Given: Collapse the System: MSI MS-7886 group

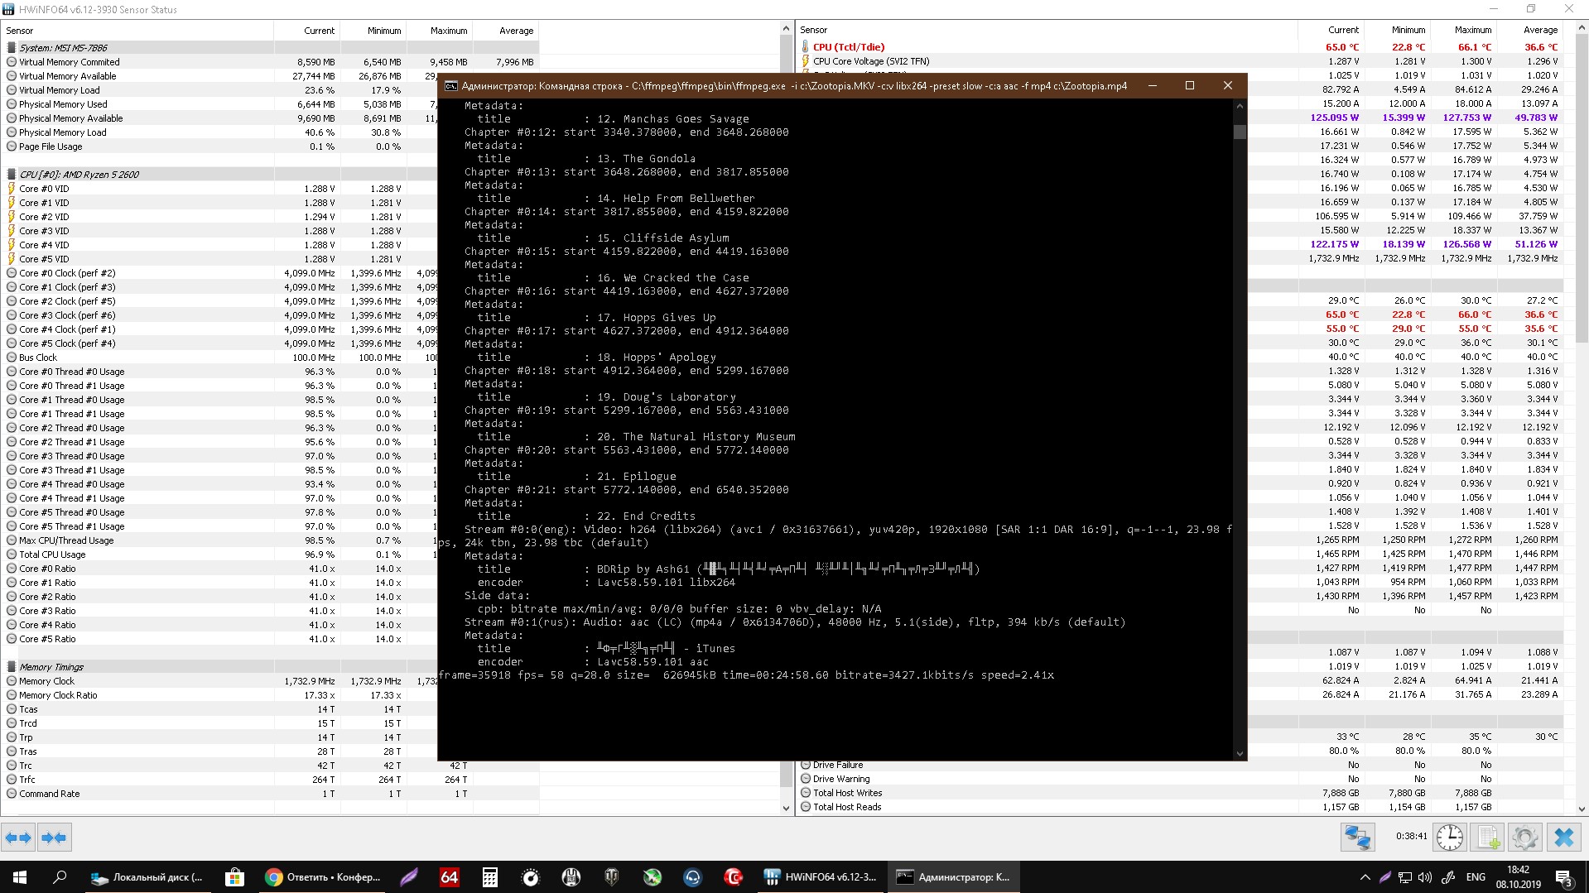Looking at the screenshot, I should click(12, 48).
